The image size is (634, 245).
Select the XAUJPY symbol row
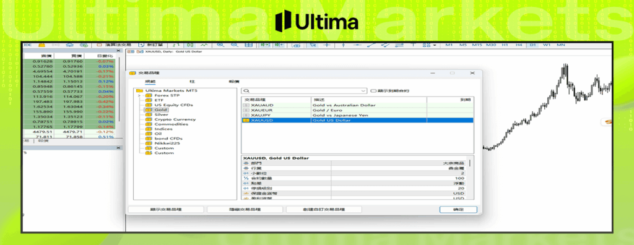[x=357, y=115]
